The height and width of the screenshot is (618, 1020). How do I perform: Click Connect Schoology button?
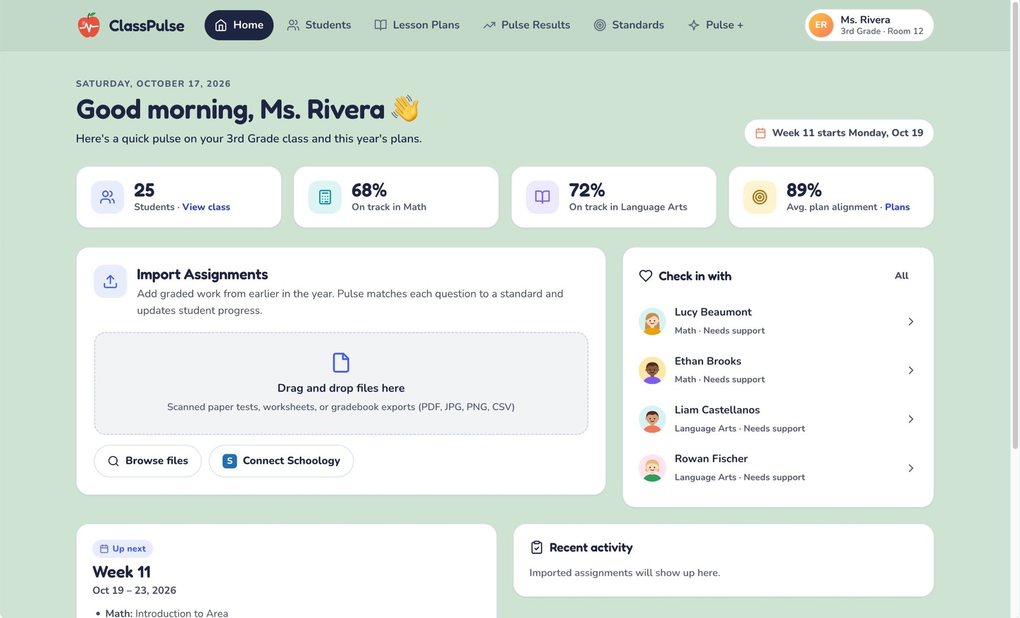281,461
